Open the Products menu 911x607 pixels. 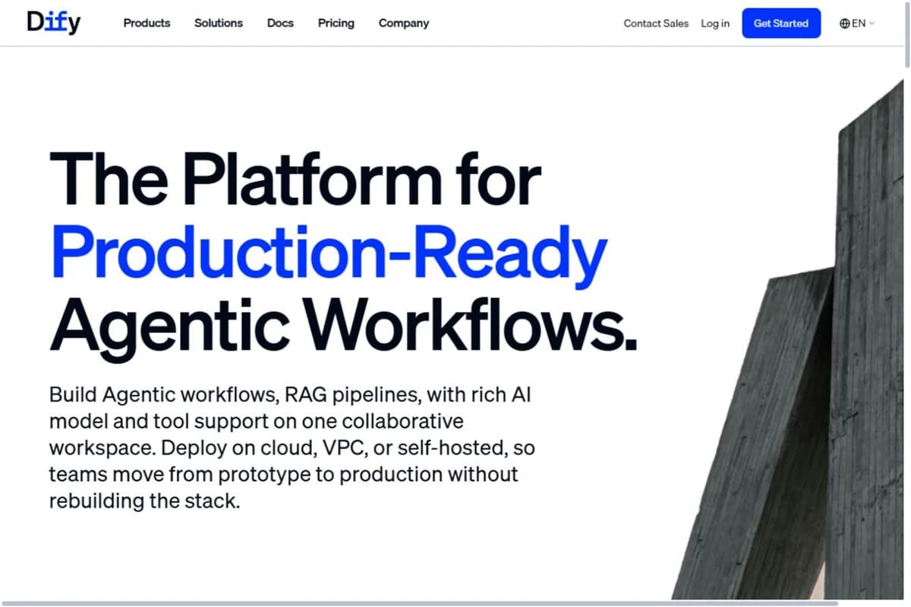point(147,23)
